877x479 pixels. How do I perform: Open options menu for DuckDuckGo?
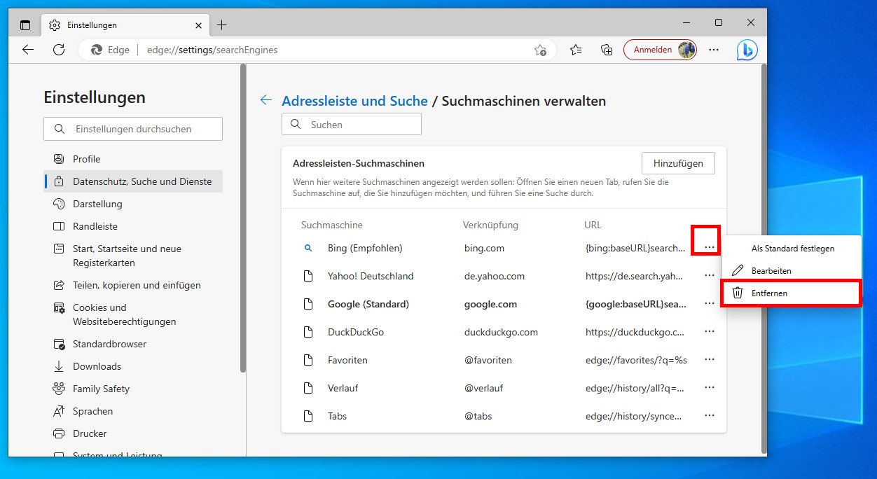[710, 331]
